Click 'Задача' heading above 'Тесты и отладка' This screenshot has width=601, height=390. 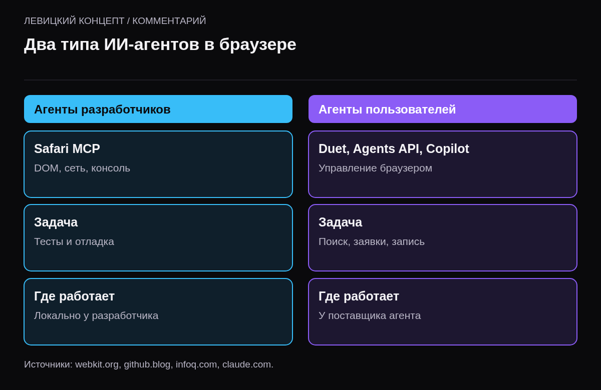click(56, 222)
